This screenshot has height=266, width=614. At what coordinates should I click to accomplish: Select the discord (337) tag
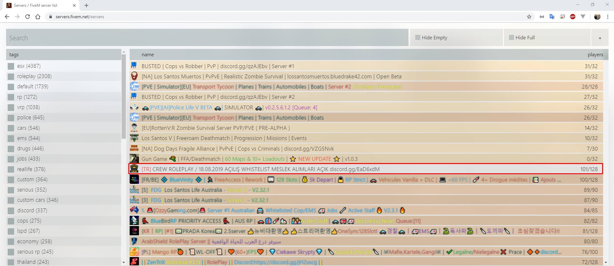(32, 210)
